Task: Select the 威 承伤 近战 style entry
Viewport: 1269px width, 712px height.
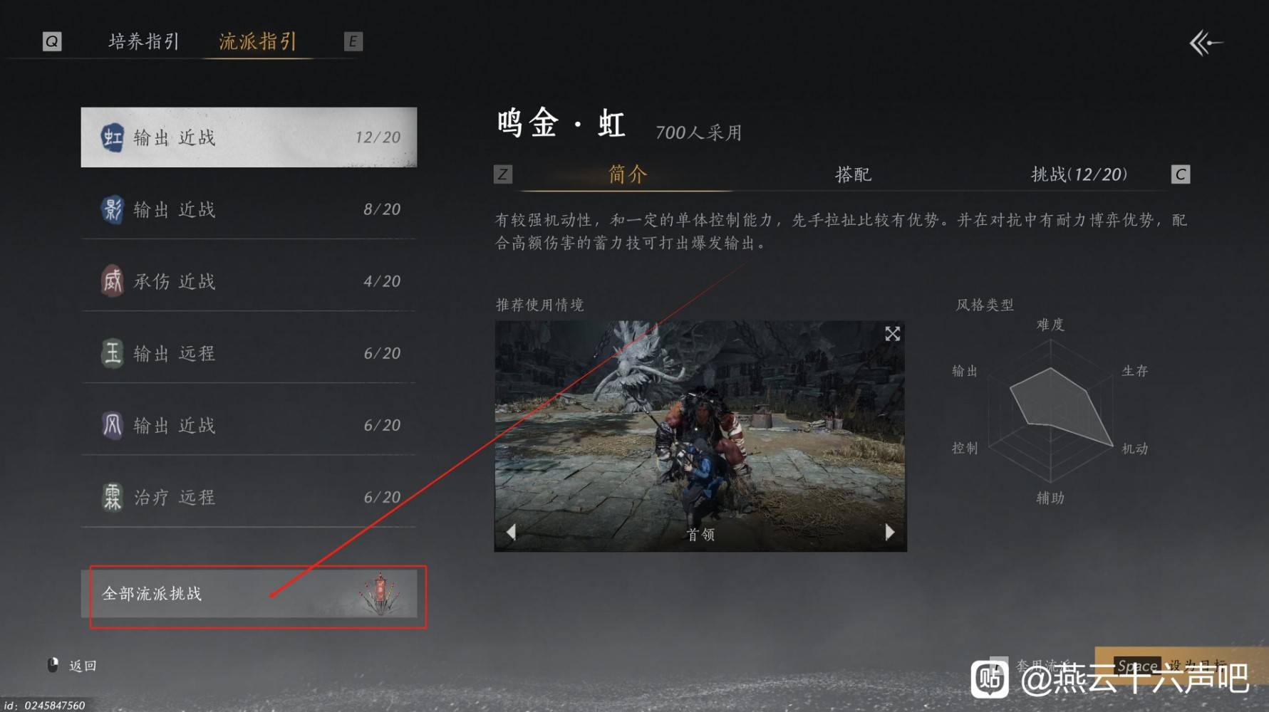Action: pos(249,281)
